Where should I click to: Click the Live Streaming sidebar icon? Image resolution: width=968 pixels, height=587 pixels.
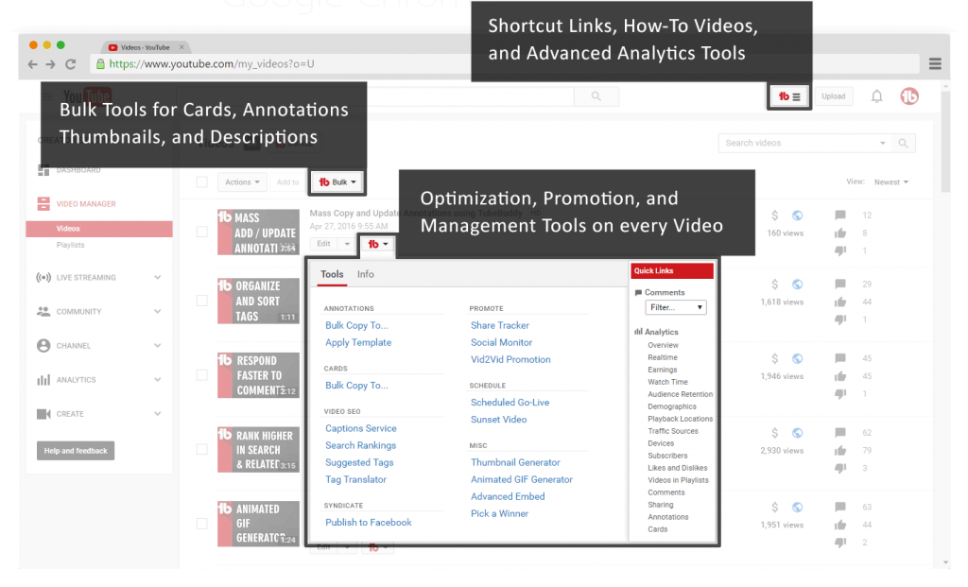[43, 278]
